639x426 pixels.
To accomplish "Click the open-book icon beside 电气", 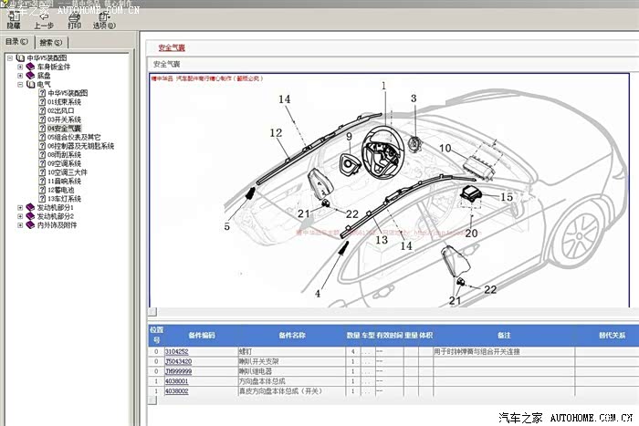I will click(30, 84).
